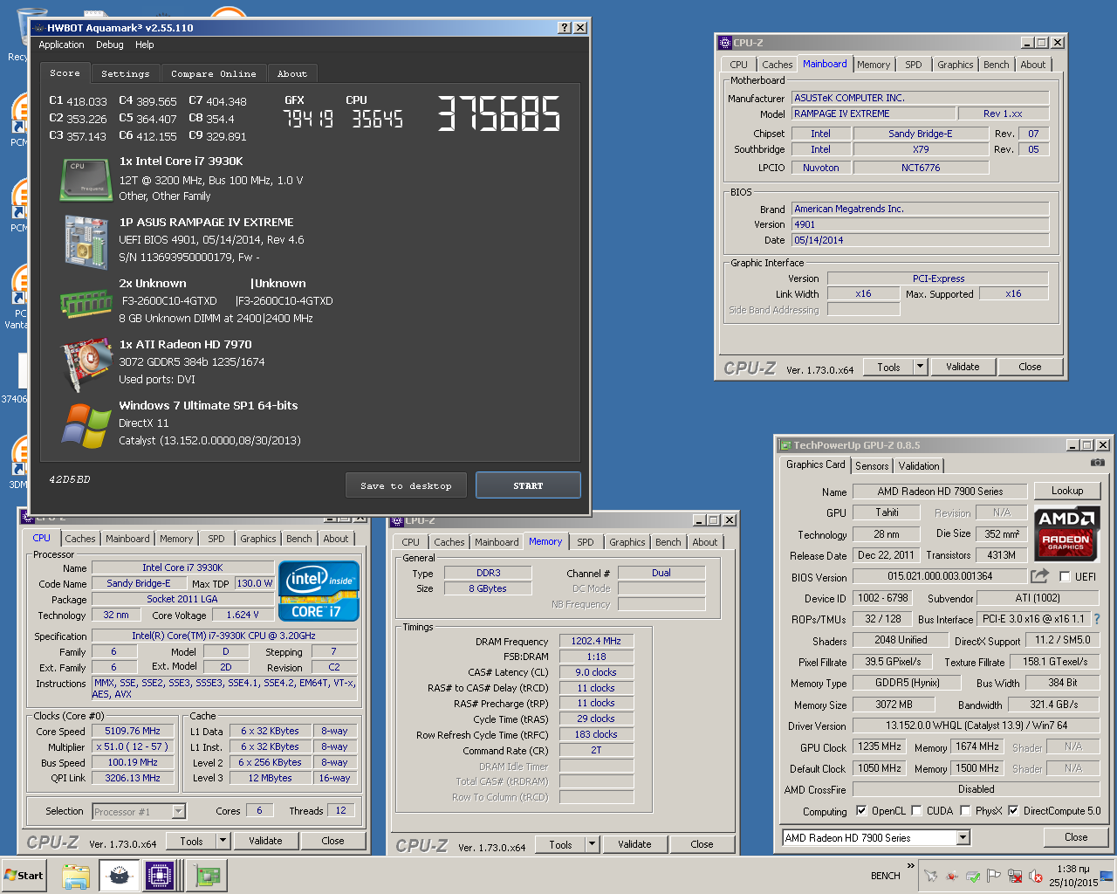Click the Aquamark title bar app icon
Screen dimensions: 1117x894
pos(39,28)
